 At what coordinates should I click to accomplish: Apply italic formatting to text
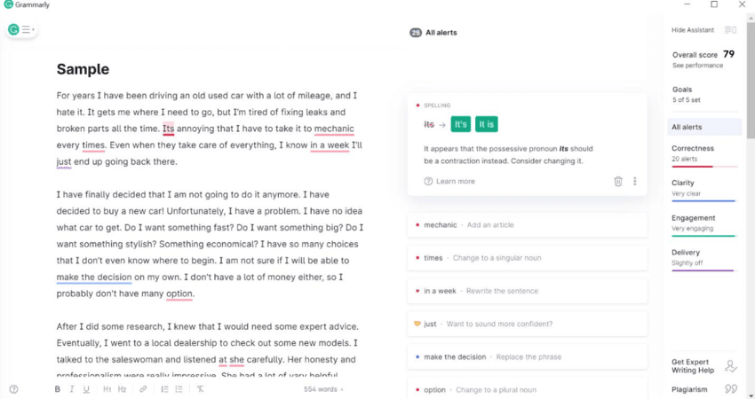(x=72, y=389)
